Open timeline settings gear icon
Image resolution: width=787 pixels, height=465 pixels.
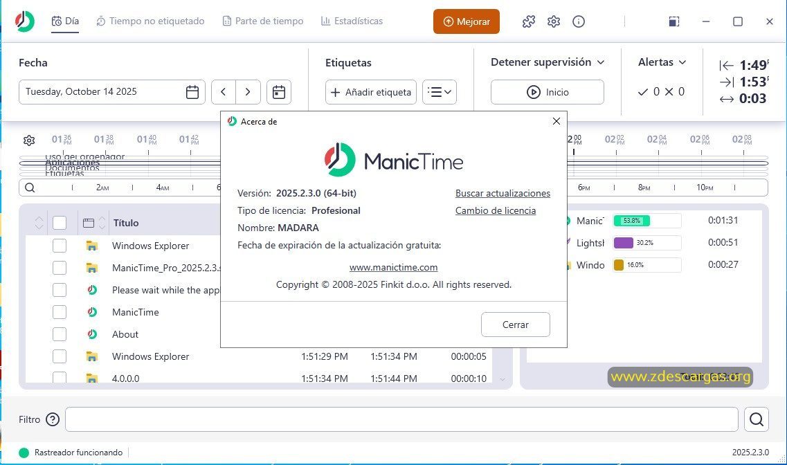point(29,140)
